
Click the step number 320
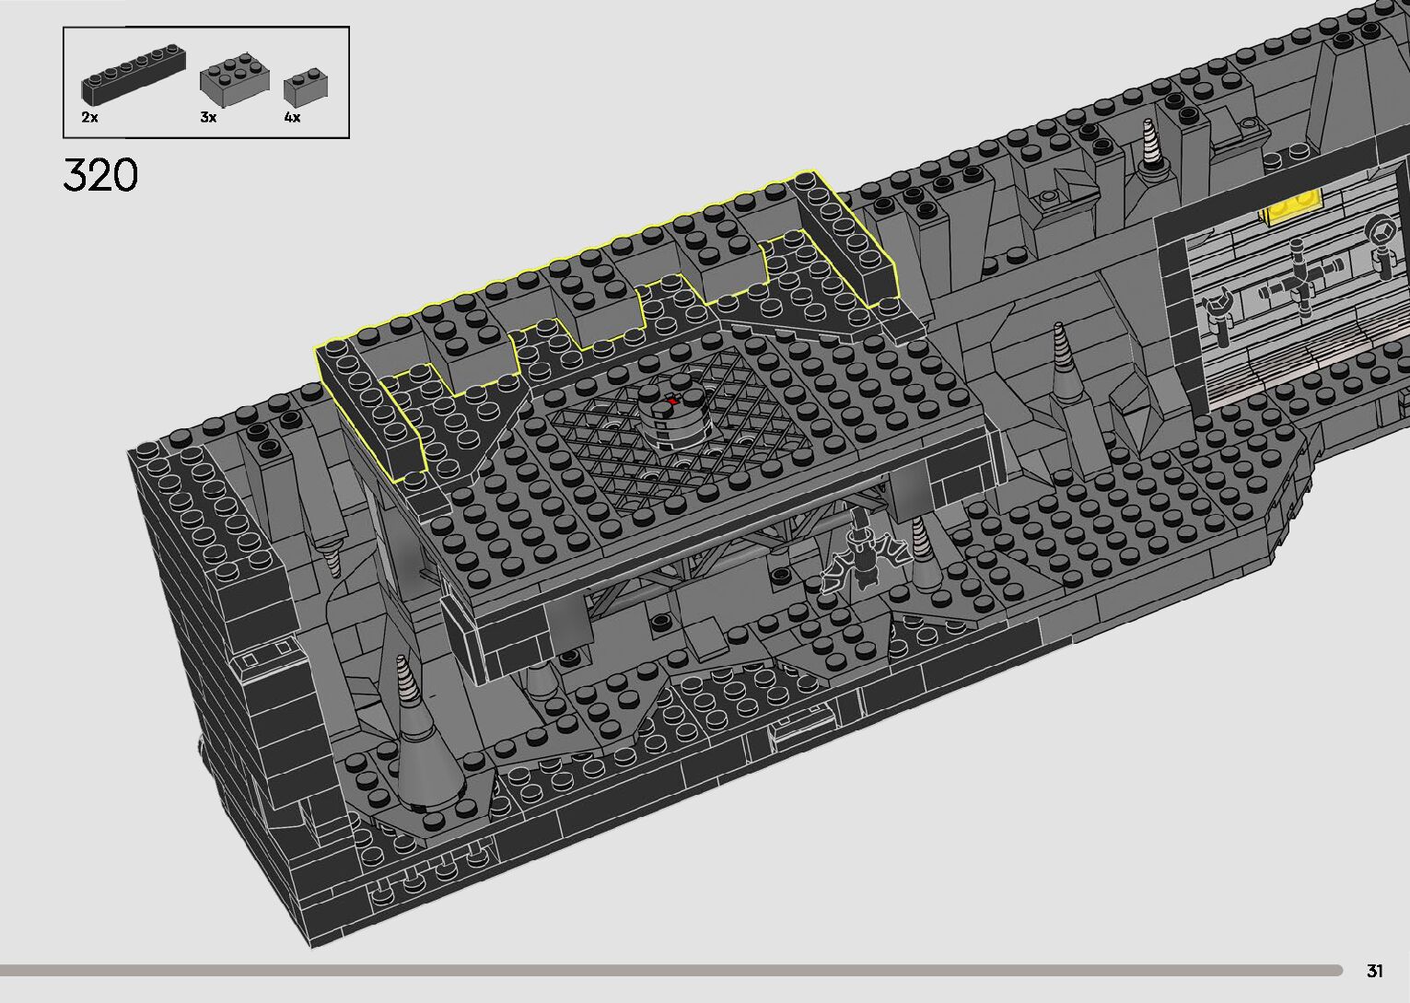(100, 175)
